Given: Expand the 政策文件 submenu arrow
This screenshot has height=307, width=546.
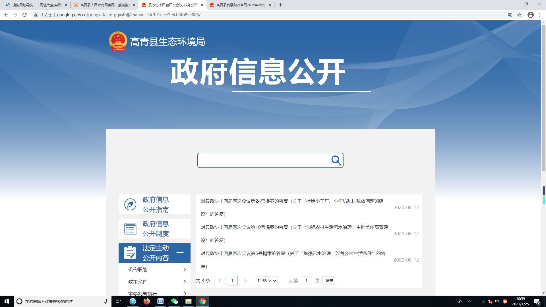Looking at the screenshot, I should [185, 282].
